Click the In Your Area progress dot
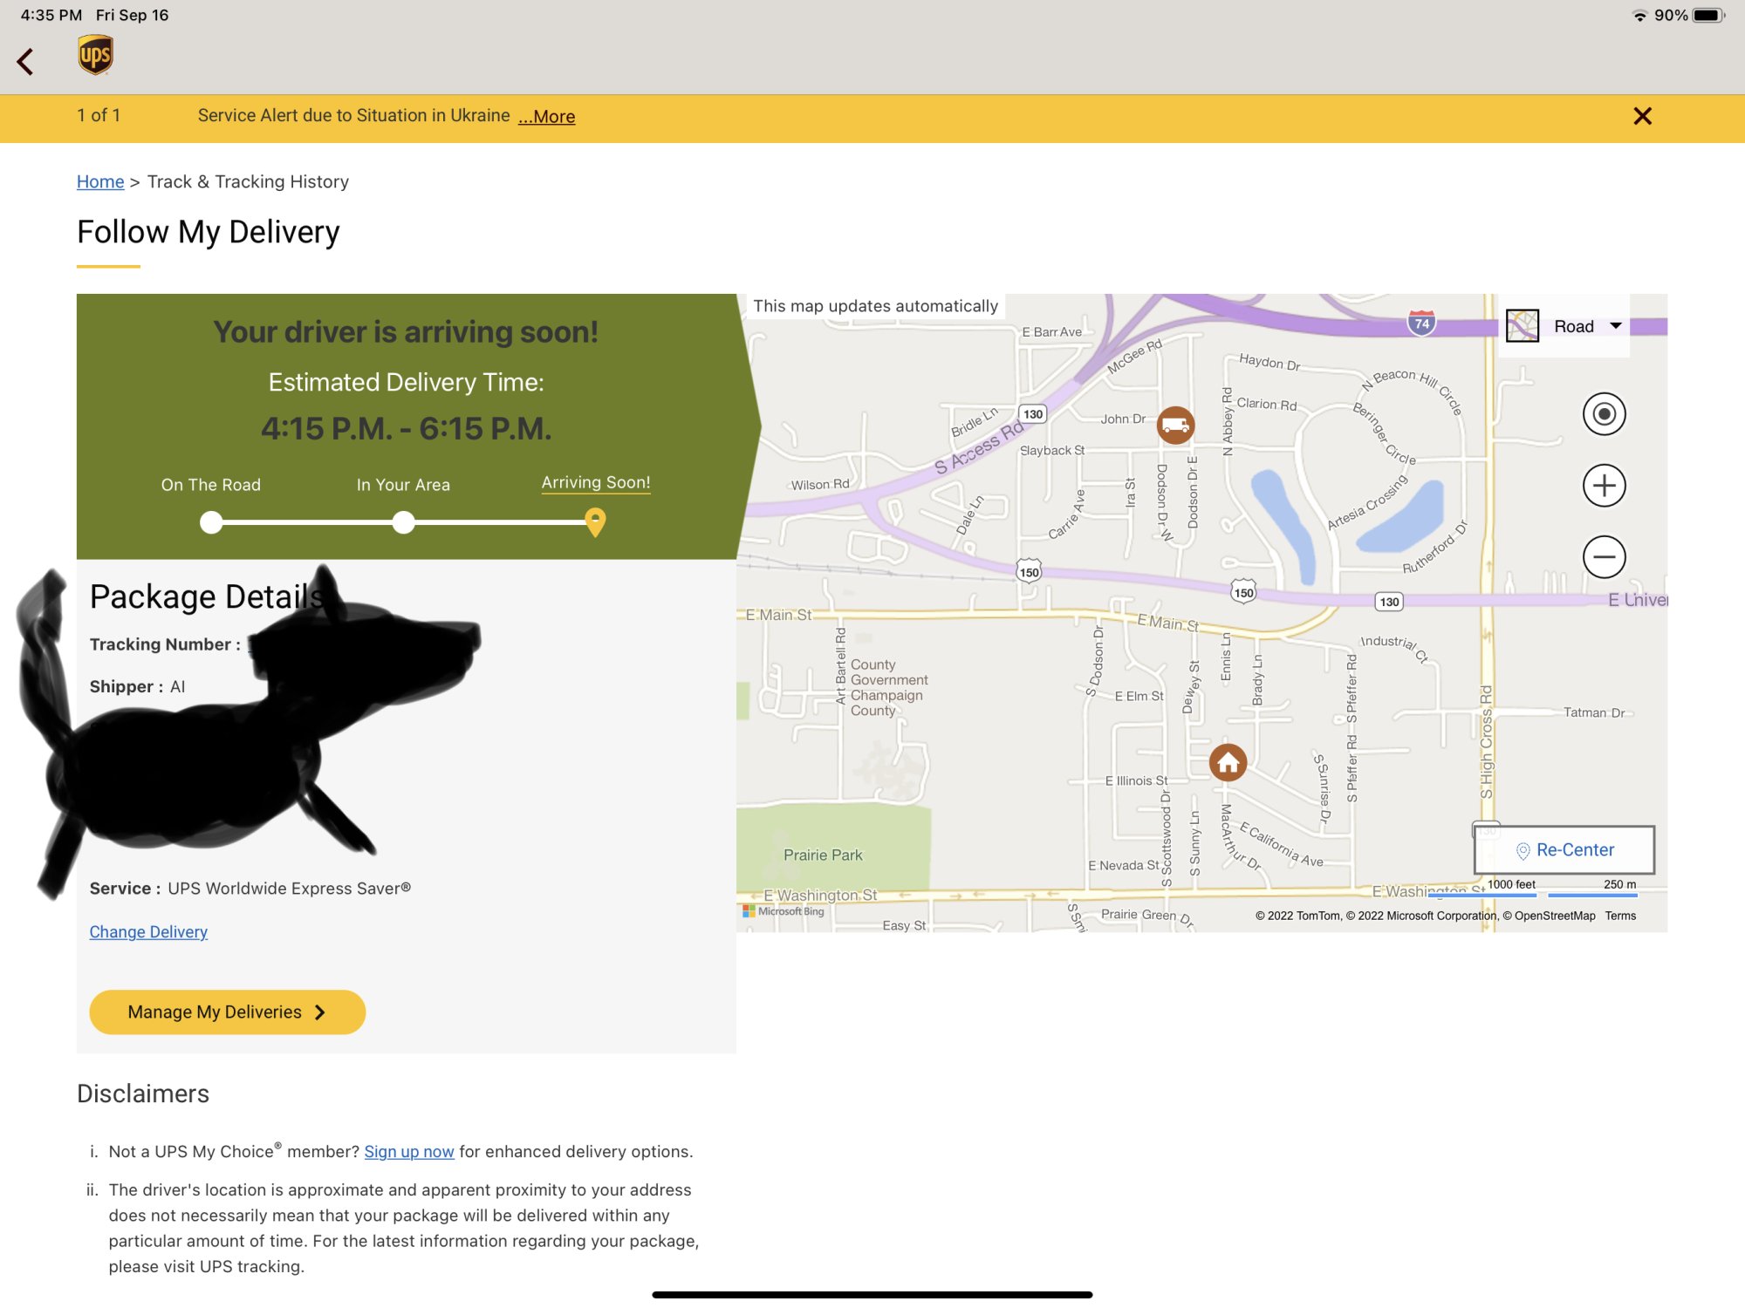Viewport: 1745px width, 1308px height. point(403,522)
